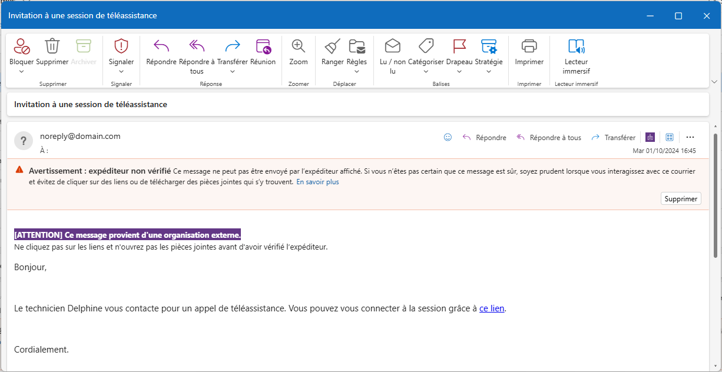Click the Imprimer printer icon
Screen dimensions: 722x372
click(x=529, y=46)
